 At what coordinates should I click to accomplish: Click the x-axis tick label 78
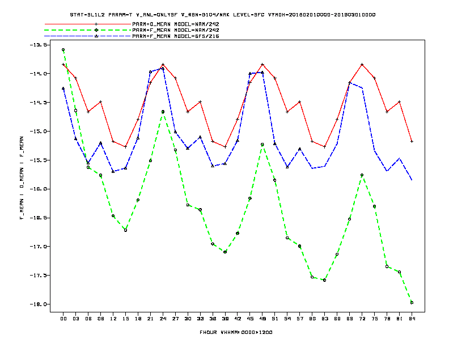[x=387, y=319]
